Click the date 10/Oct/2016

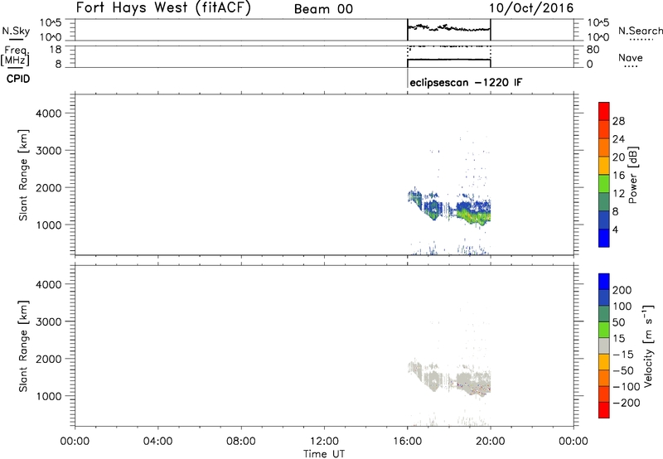coord(531,8)
